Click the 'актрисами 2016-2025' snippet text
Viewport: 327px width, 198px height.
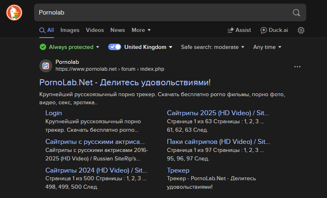click(x=97, y=154)
